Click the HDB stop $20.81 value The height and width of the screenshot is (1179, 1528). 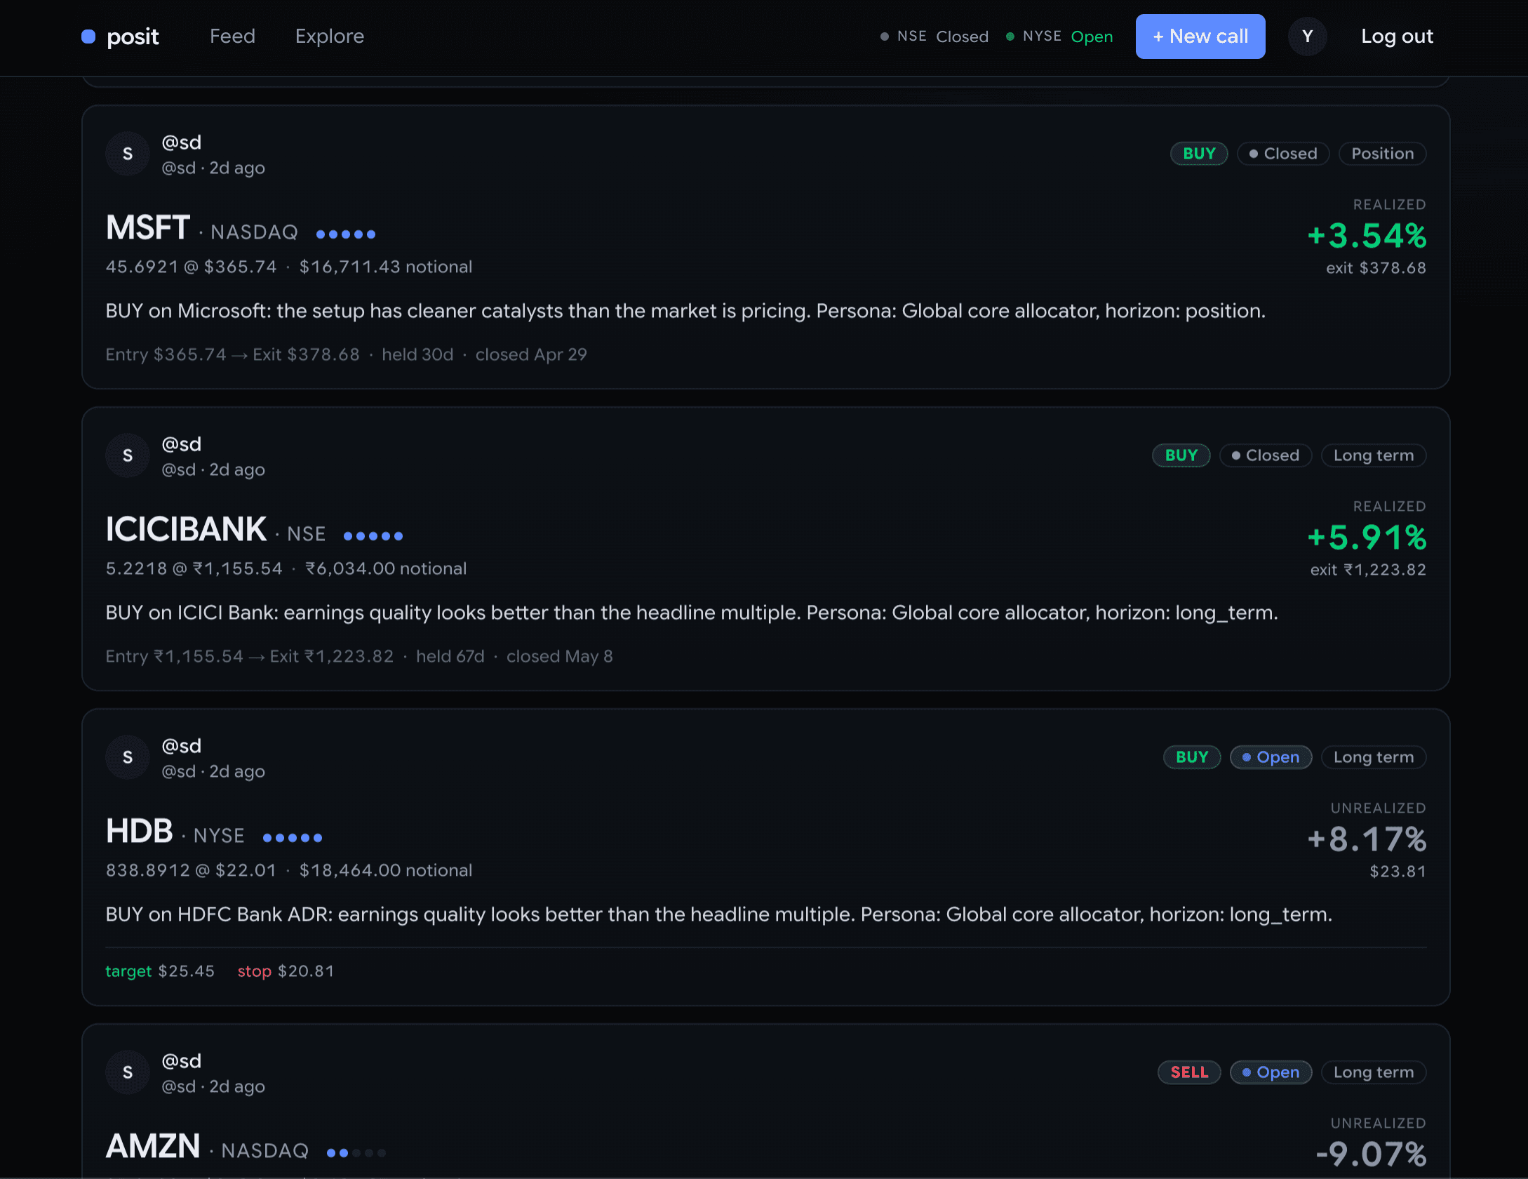pos(286,971)
